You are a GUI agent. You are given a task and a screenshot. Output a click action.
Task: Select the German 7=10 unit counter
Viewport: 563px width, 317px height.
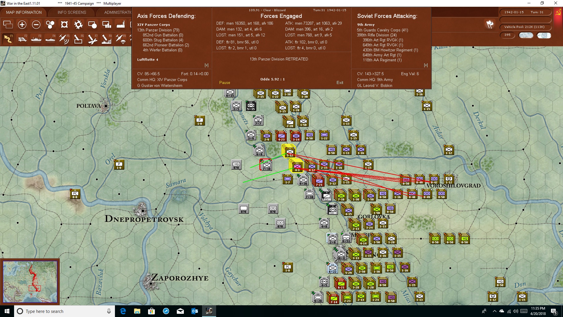point(267,165)
